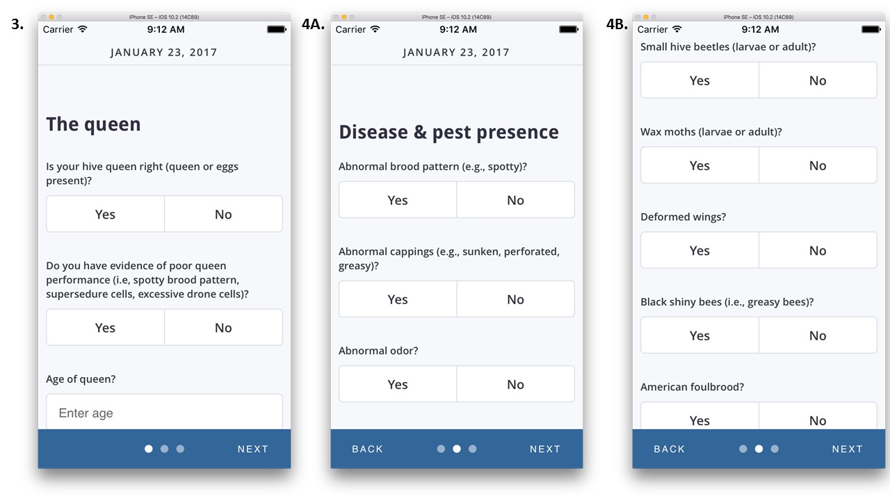The height and width of the screenshot is (500, 890).
Task: Choose No for black shiny bees
Action: coord(818,335)
